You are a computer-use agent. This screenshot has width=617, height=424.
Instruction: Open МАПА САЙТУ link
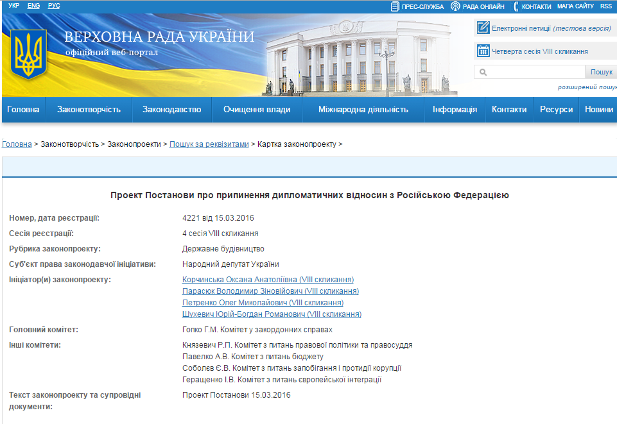575,6
